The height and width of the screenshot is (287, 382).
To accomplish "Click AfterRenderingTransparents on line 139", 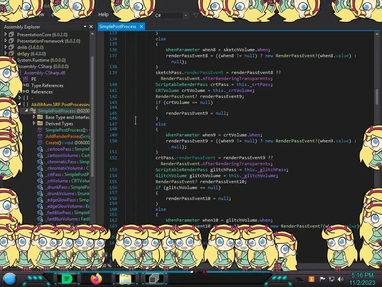I will (x=236, y=78).
